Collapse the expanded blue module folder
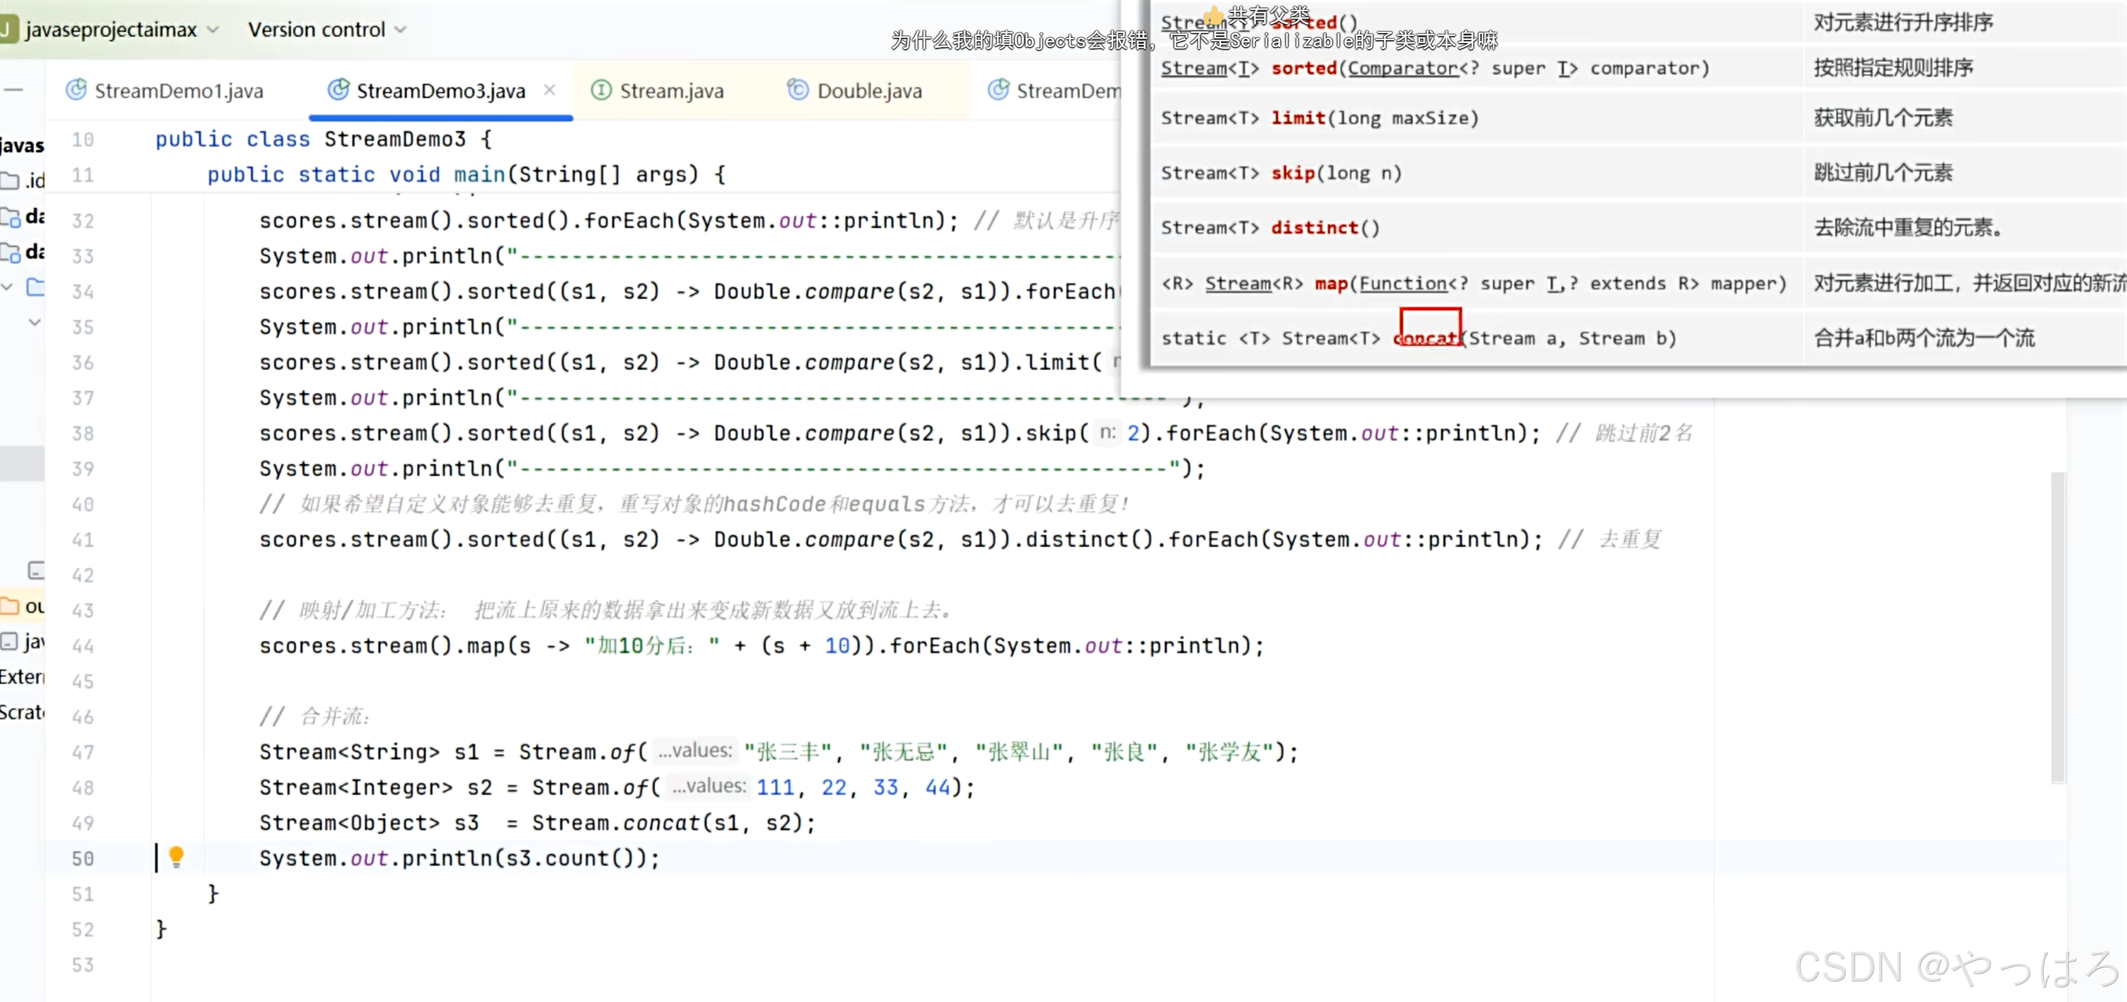Viewport: 2127px width, 1002px height. (8, 288)
